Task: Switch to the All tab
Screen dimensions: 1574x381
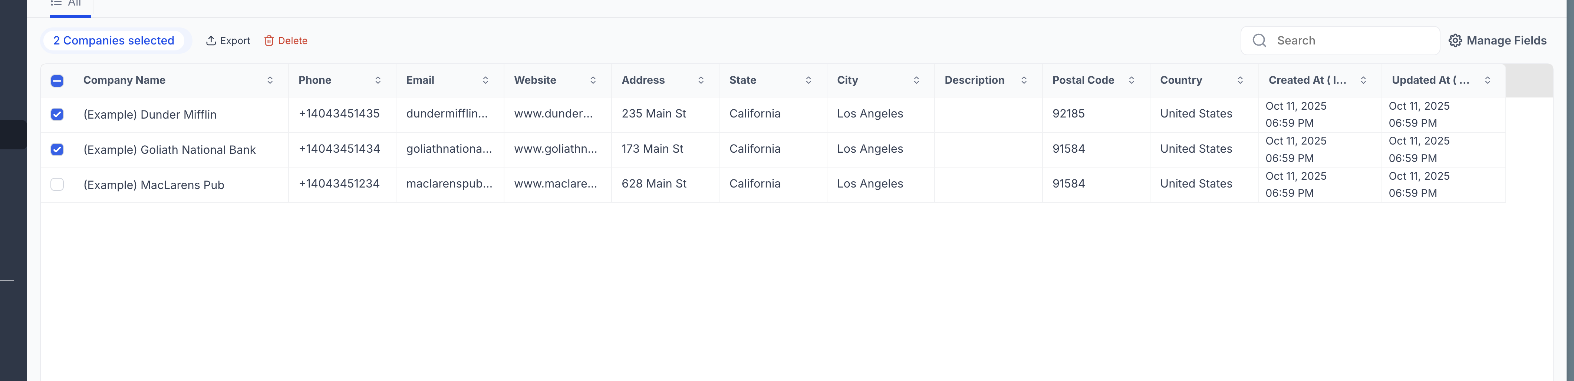Action: click(66, 4)
